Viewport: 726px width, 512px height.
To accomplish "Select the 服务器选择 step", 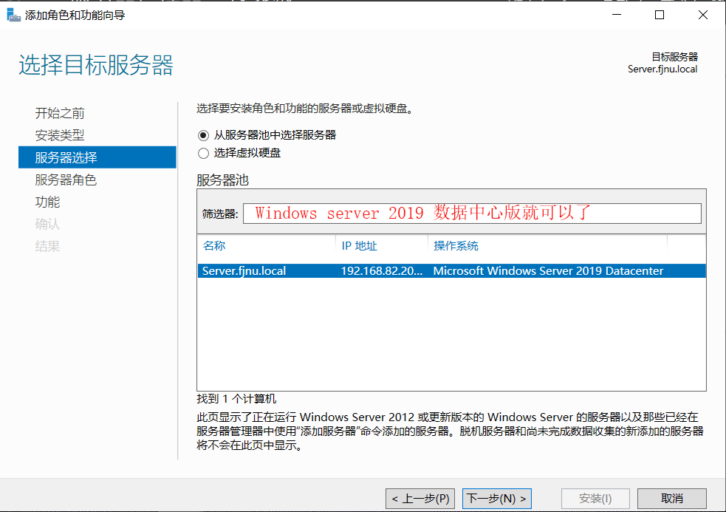I will [x=66, y=157].
